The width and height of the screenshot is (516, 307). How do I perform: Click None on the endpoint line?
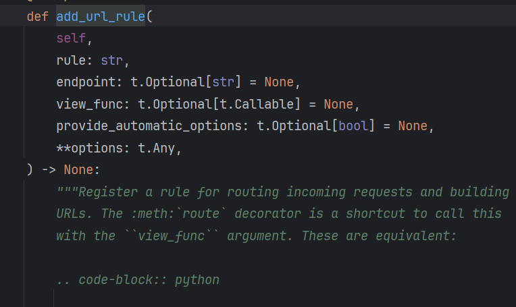click(x=279, y=82)
